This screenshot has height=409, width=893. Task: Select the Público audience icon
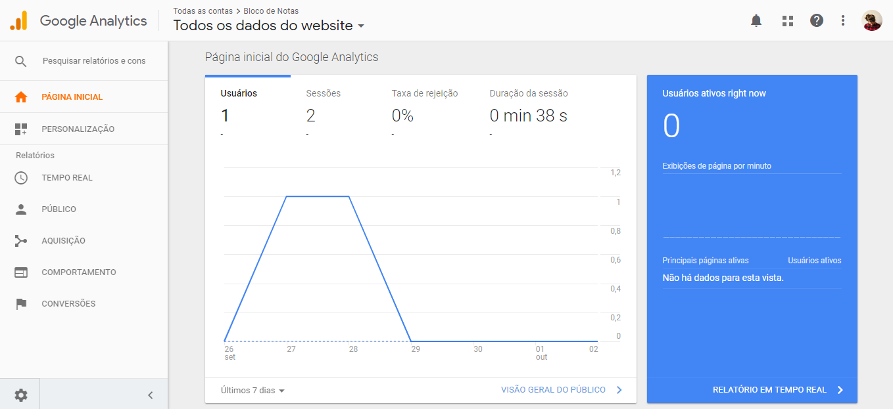click(x=19, y=209)
